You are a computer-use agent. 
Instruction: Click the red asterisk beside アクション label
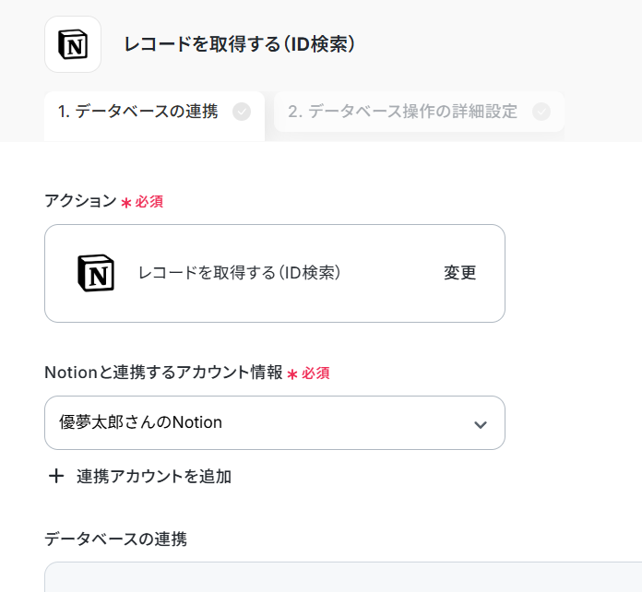126,203
